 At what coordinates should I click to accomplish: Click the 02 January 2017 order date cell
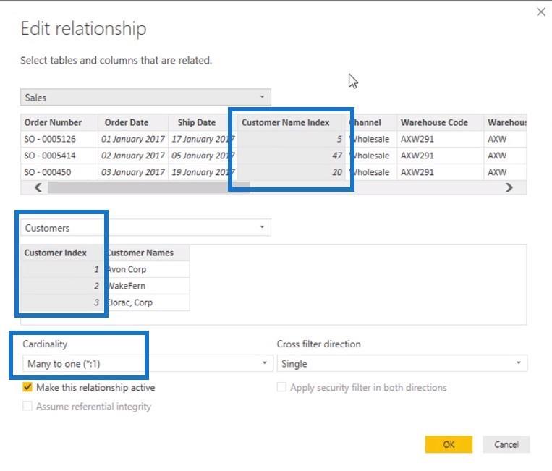pyautogui.click(x=133, y=156)
